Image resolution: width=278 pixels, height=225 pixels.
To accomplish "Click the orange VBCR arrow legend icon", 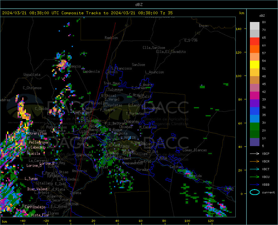I will click(255, 162).
